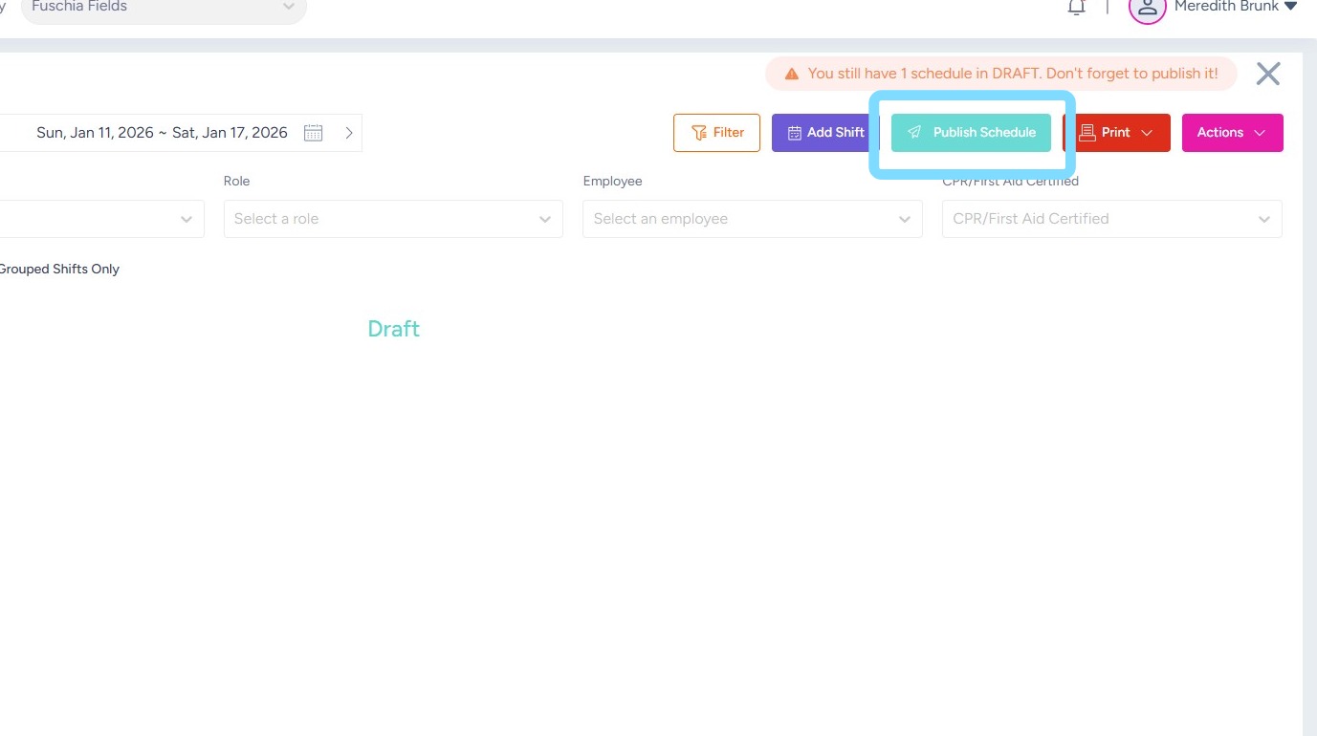Screen dimensions: 1317x736
Task: Click the Draft status heading
Action: pos(394,329)
